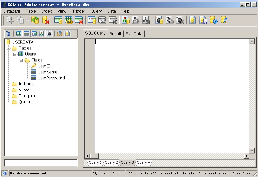The image size is (258, 177).
Task: Toggle the tree view panel button
Action: 8,34
